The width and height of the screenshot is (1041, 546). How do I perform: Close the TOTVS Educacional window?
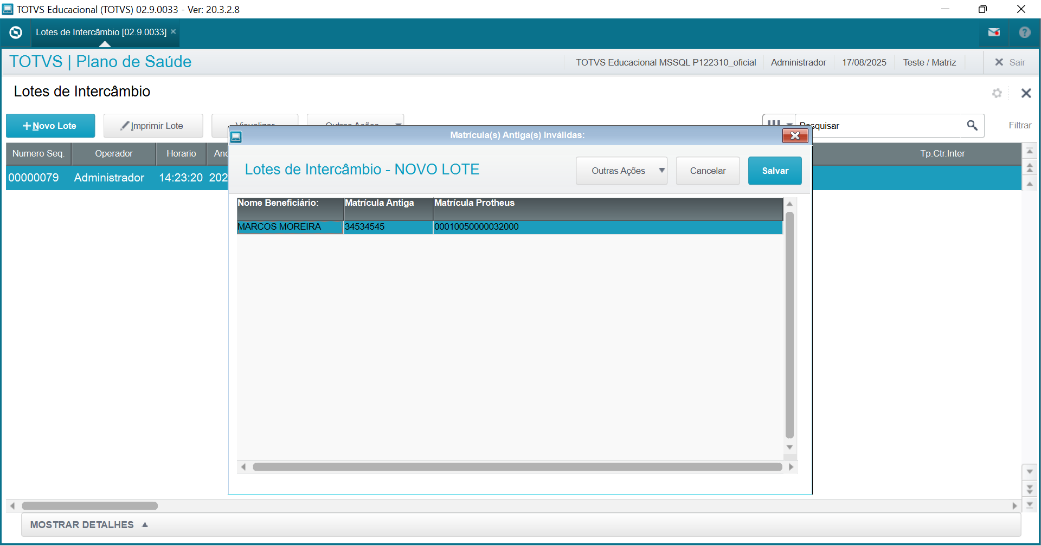1021,9
